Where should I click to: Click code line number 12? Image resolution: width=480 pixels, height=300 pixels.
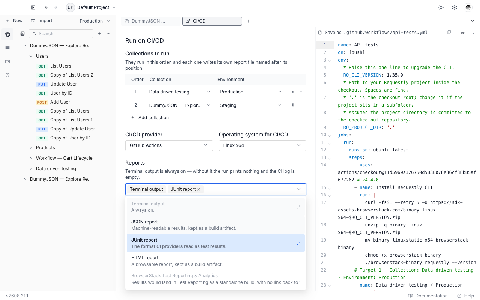(x=324, y=150)
